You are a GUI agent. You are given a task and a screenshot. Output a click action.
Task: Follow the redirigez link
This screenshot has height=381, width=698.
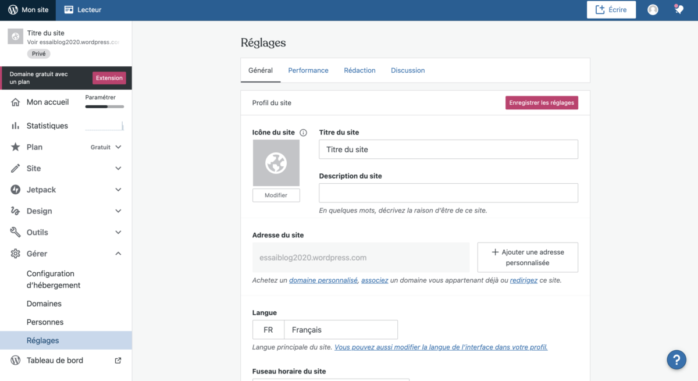pos(523,280)
